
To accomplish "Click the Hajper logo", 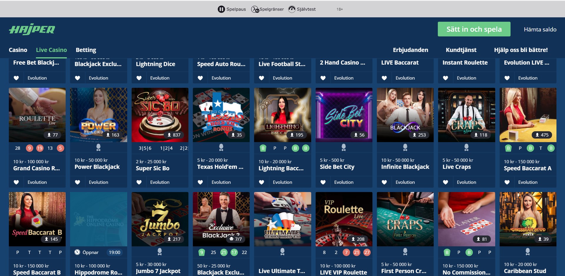I will (x=32, y=29).
